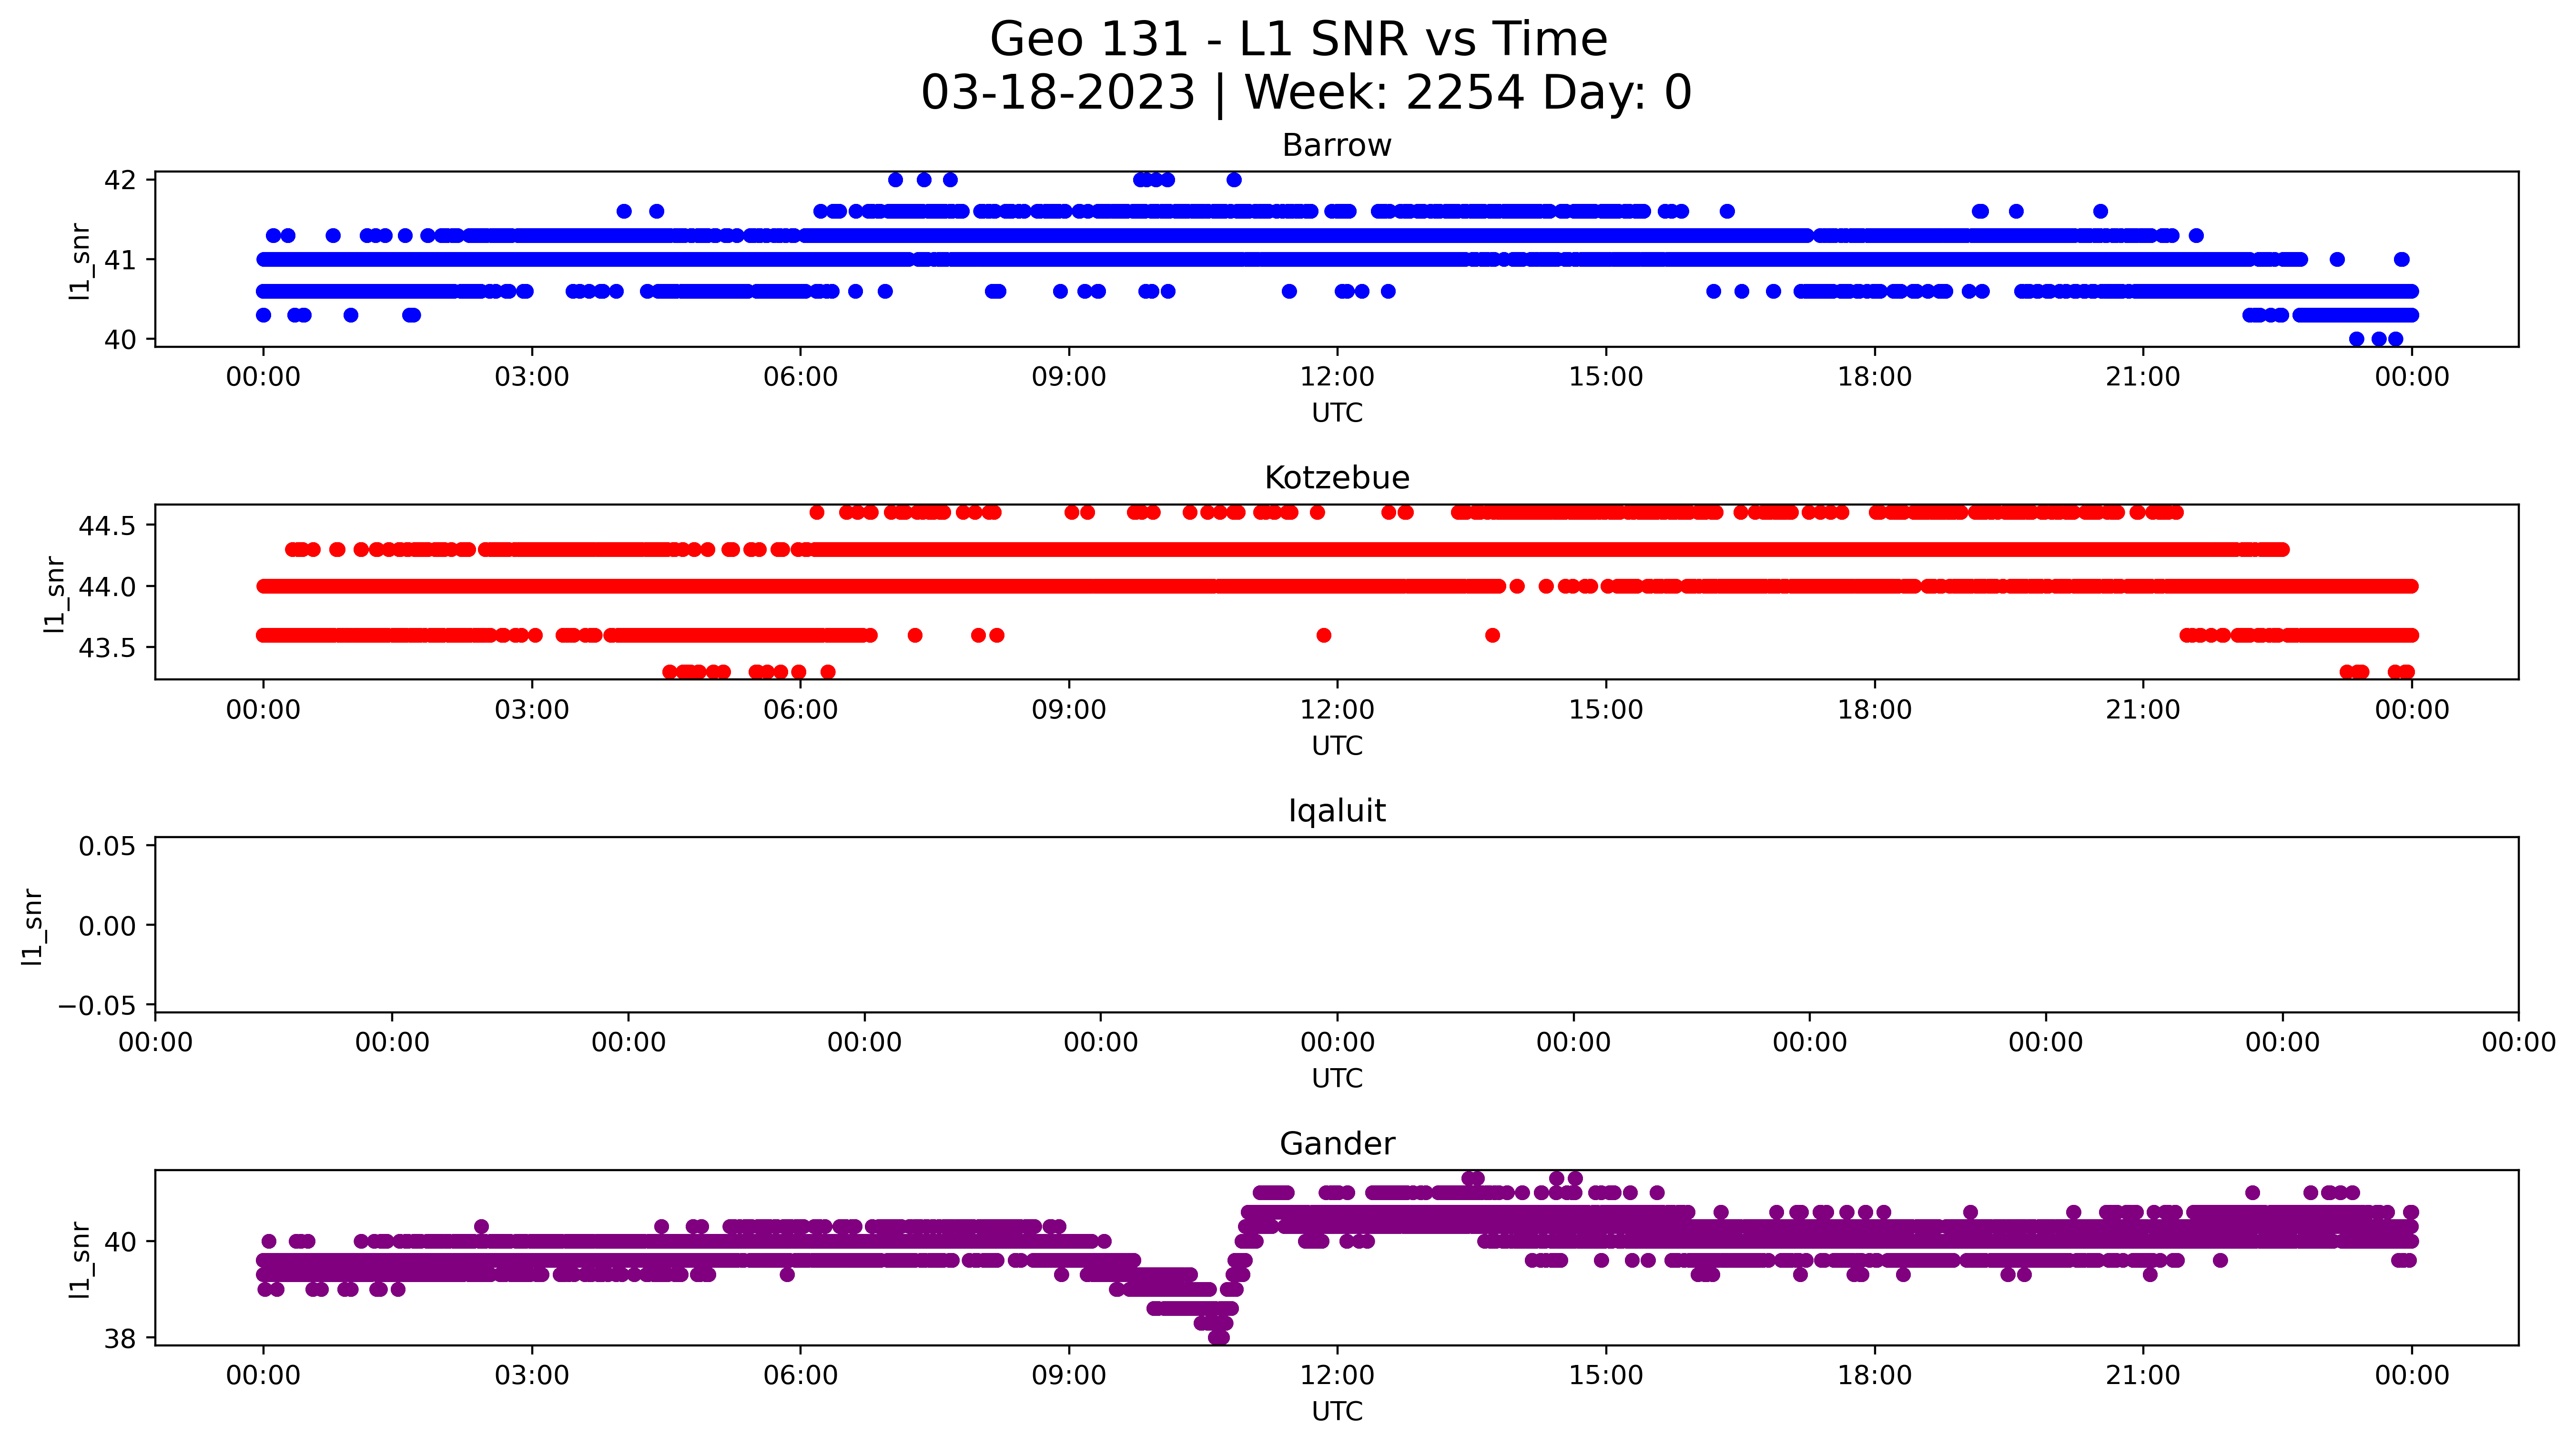Click the '18:00' x-tick on the Barrow plot

[1874, 377]
